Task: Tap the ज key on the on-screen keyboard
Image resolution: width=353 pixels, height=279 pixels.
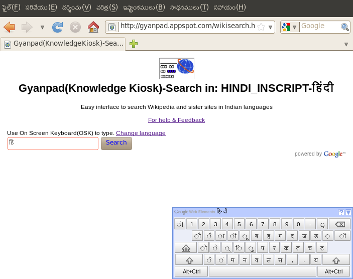Action: tap(304, 236)
